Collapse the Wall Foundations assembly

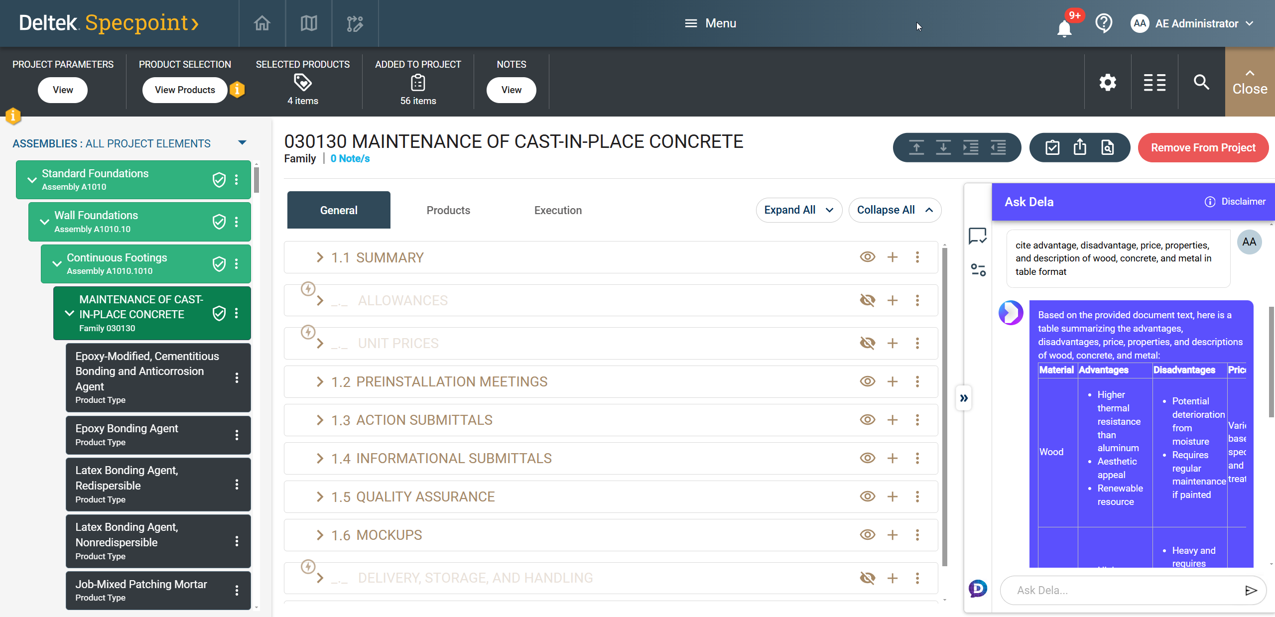pos(44,222)
